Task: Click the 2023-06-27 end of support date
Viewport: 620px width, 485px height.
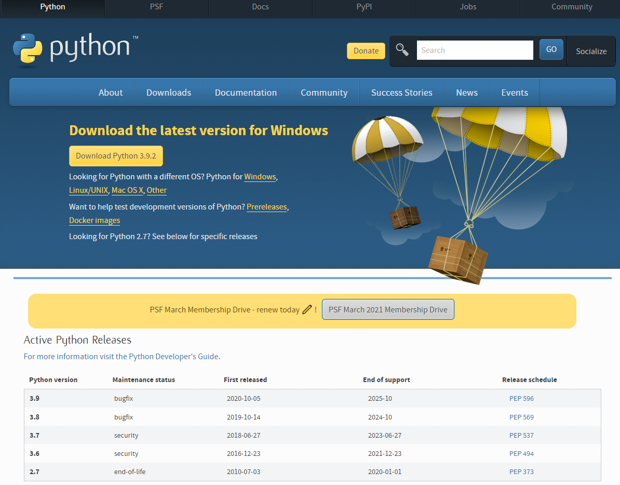Action: coord(385,435)
